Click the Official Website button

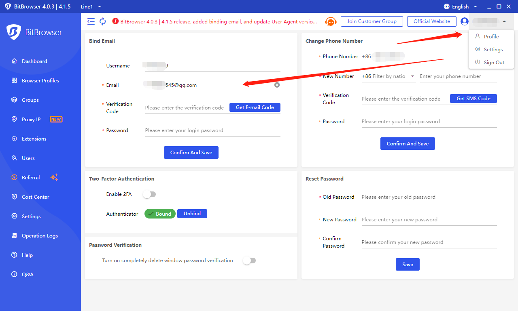(432, 21)
